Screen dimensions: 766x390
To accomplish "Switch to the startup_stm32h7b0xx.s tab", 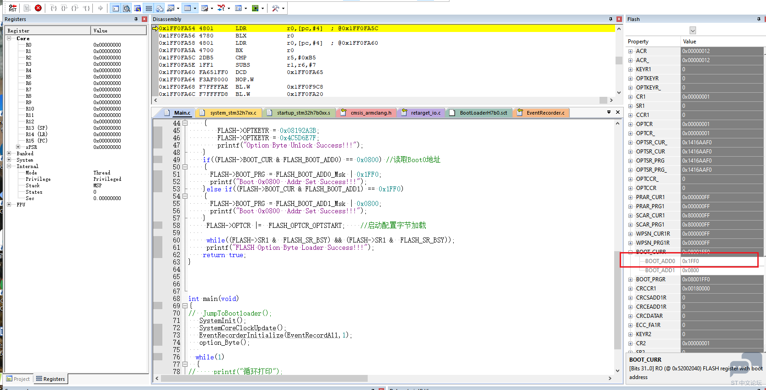I will pos(299,113).
